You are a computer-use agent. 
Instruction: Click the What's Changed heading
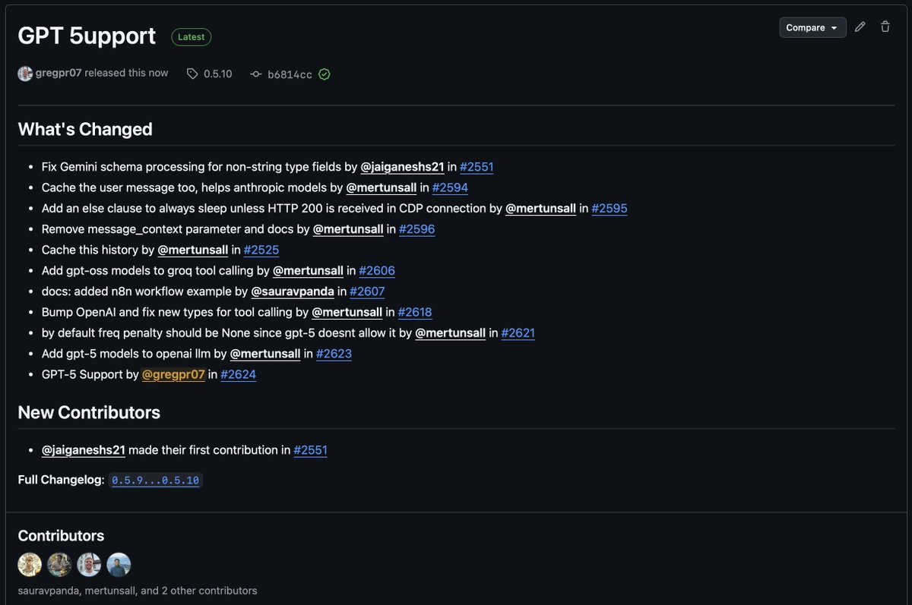pos(85,129)
